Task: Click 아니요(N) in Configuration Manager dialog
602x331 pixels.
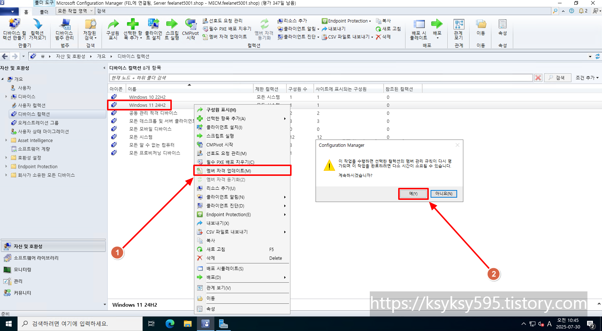Action: pos(444,194)
